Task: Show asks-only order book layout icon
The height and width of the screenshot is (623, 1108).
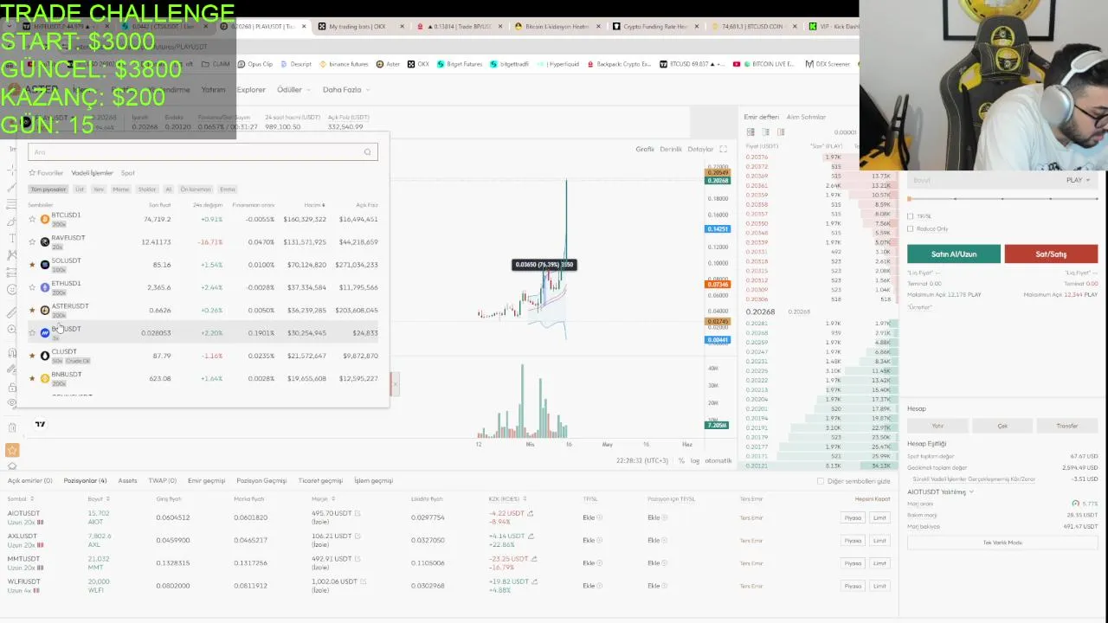Action: 781,132
